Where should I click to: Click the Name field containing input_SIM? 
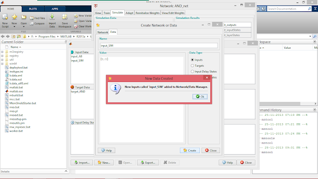click(159, 46)
